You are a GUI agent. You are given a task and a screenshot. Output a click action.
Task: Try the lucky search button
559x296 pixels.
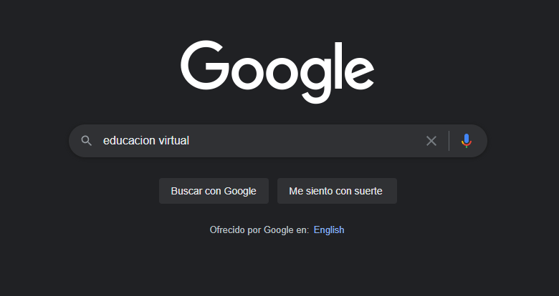(x=335, y=191)
